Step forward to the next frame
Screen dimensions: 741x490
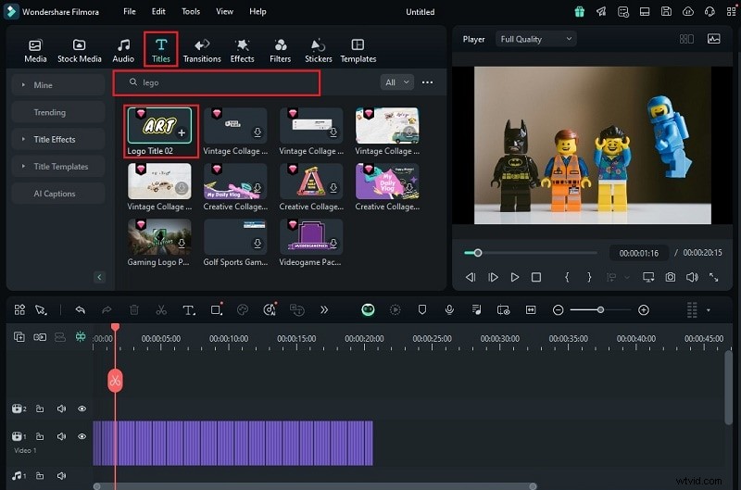pos(493,277)
